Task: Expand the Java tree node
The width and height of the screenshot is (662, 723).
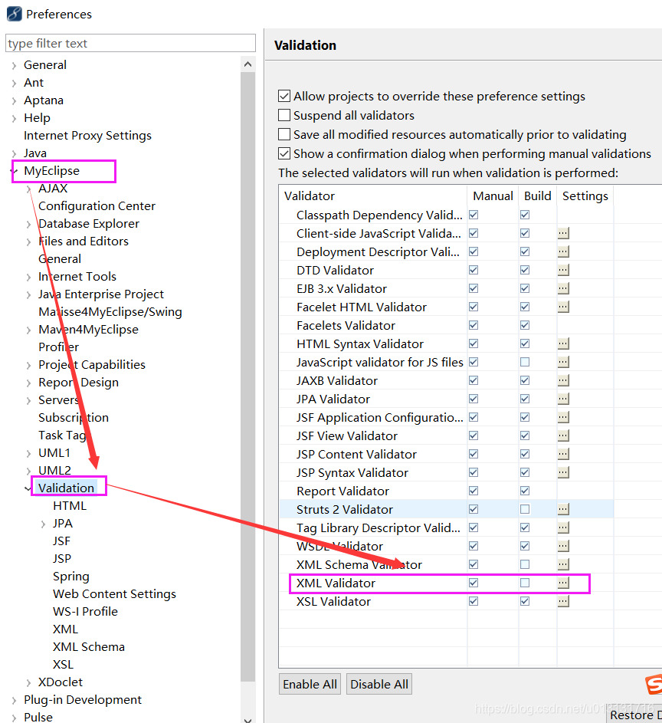Action: click(14, 153)
